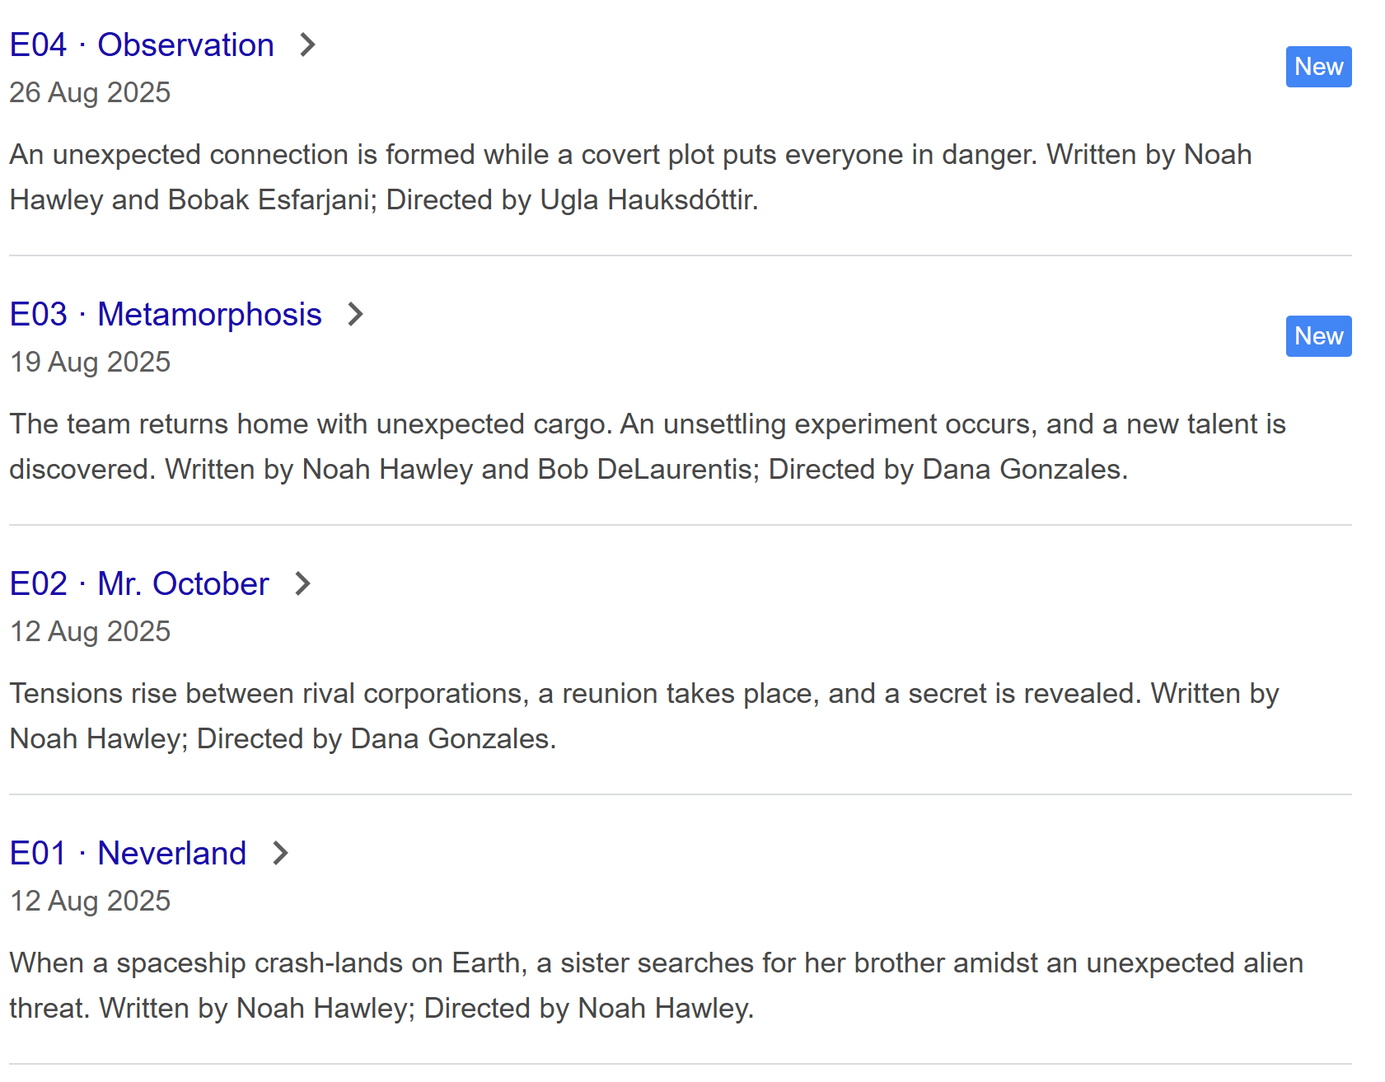Screen dimensions: 1385x1082
Task: Click the New badge for Metamorphosis
Action: point(1318,336)
